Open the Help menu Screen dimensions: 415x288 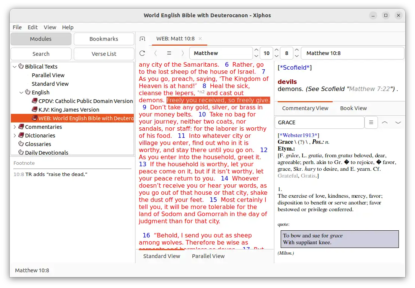[68, 27]
